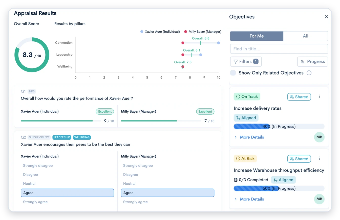Toggle the Xavier Auer (Individual) chart legend
This screenshot has height=220, width=340.
160,32
